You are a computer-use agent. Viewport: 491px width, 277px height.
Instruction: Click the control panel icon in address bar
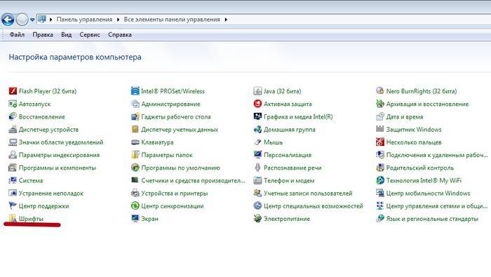tap(41, 20)
